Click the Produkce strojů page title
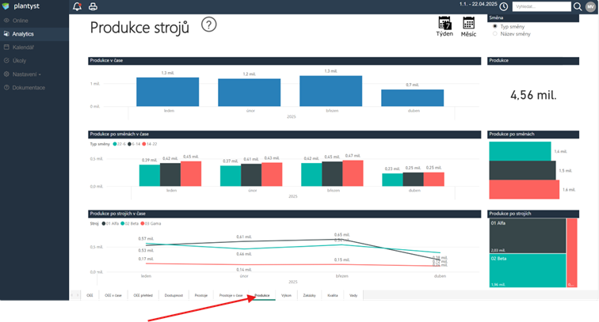 click(x=139, y=28)
